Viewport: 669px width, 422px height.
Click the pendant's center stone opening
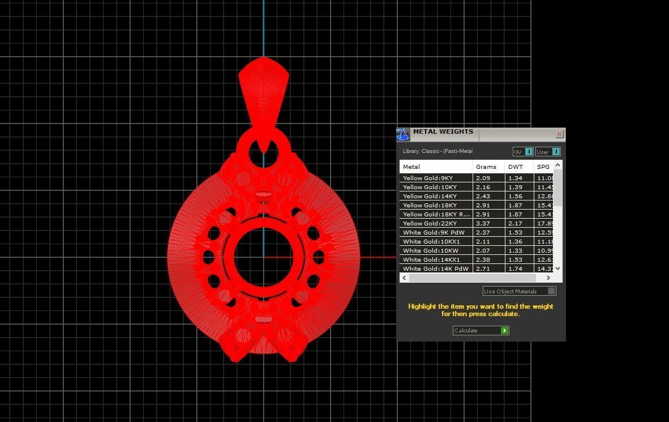click(x=263, y=257)
